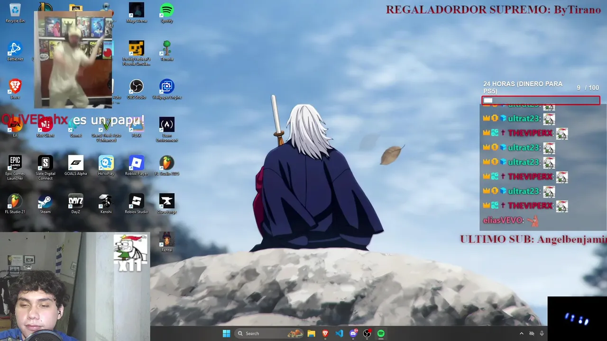Screen dimensions: 607x341
Task: Open the Rental desktop shortcut
Action: (167, 242)
